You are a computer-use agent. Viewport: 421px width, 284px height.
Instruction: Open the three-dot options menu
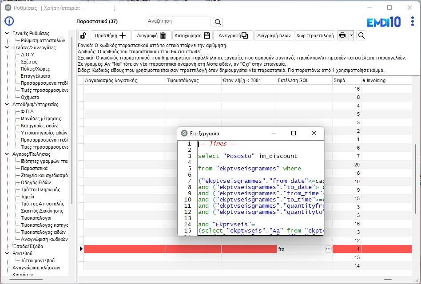[413, 21]
